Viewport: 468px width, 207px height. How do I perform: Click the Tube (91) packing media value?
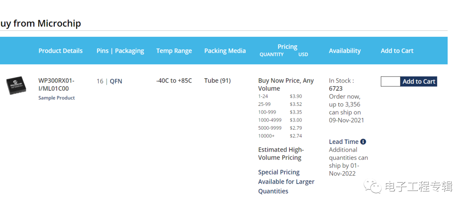coord(217,81)
